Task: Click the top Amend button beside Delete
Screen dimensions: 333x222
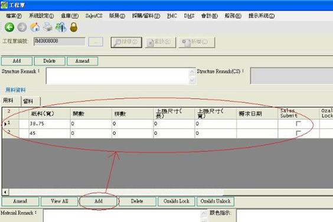Action: click(x=83, y=61)
